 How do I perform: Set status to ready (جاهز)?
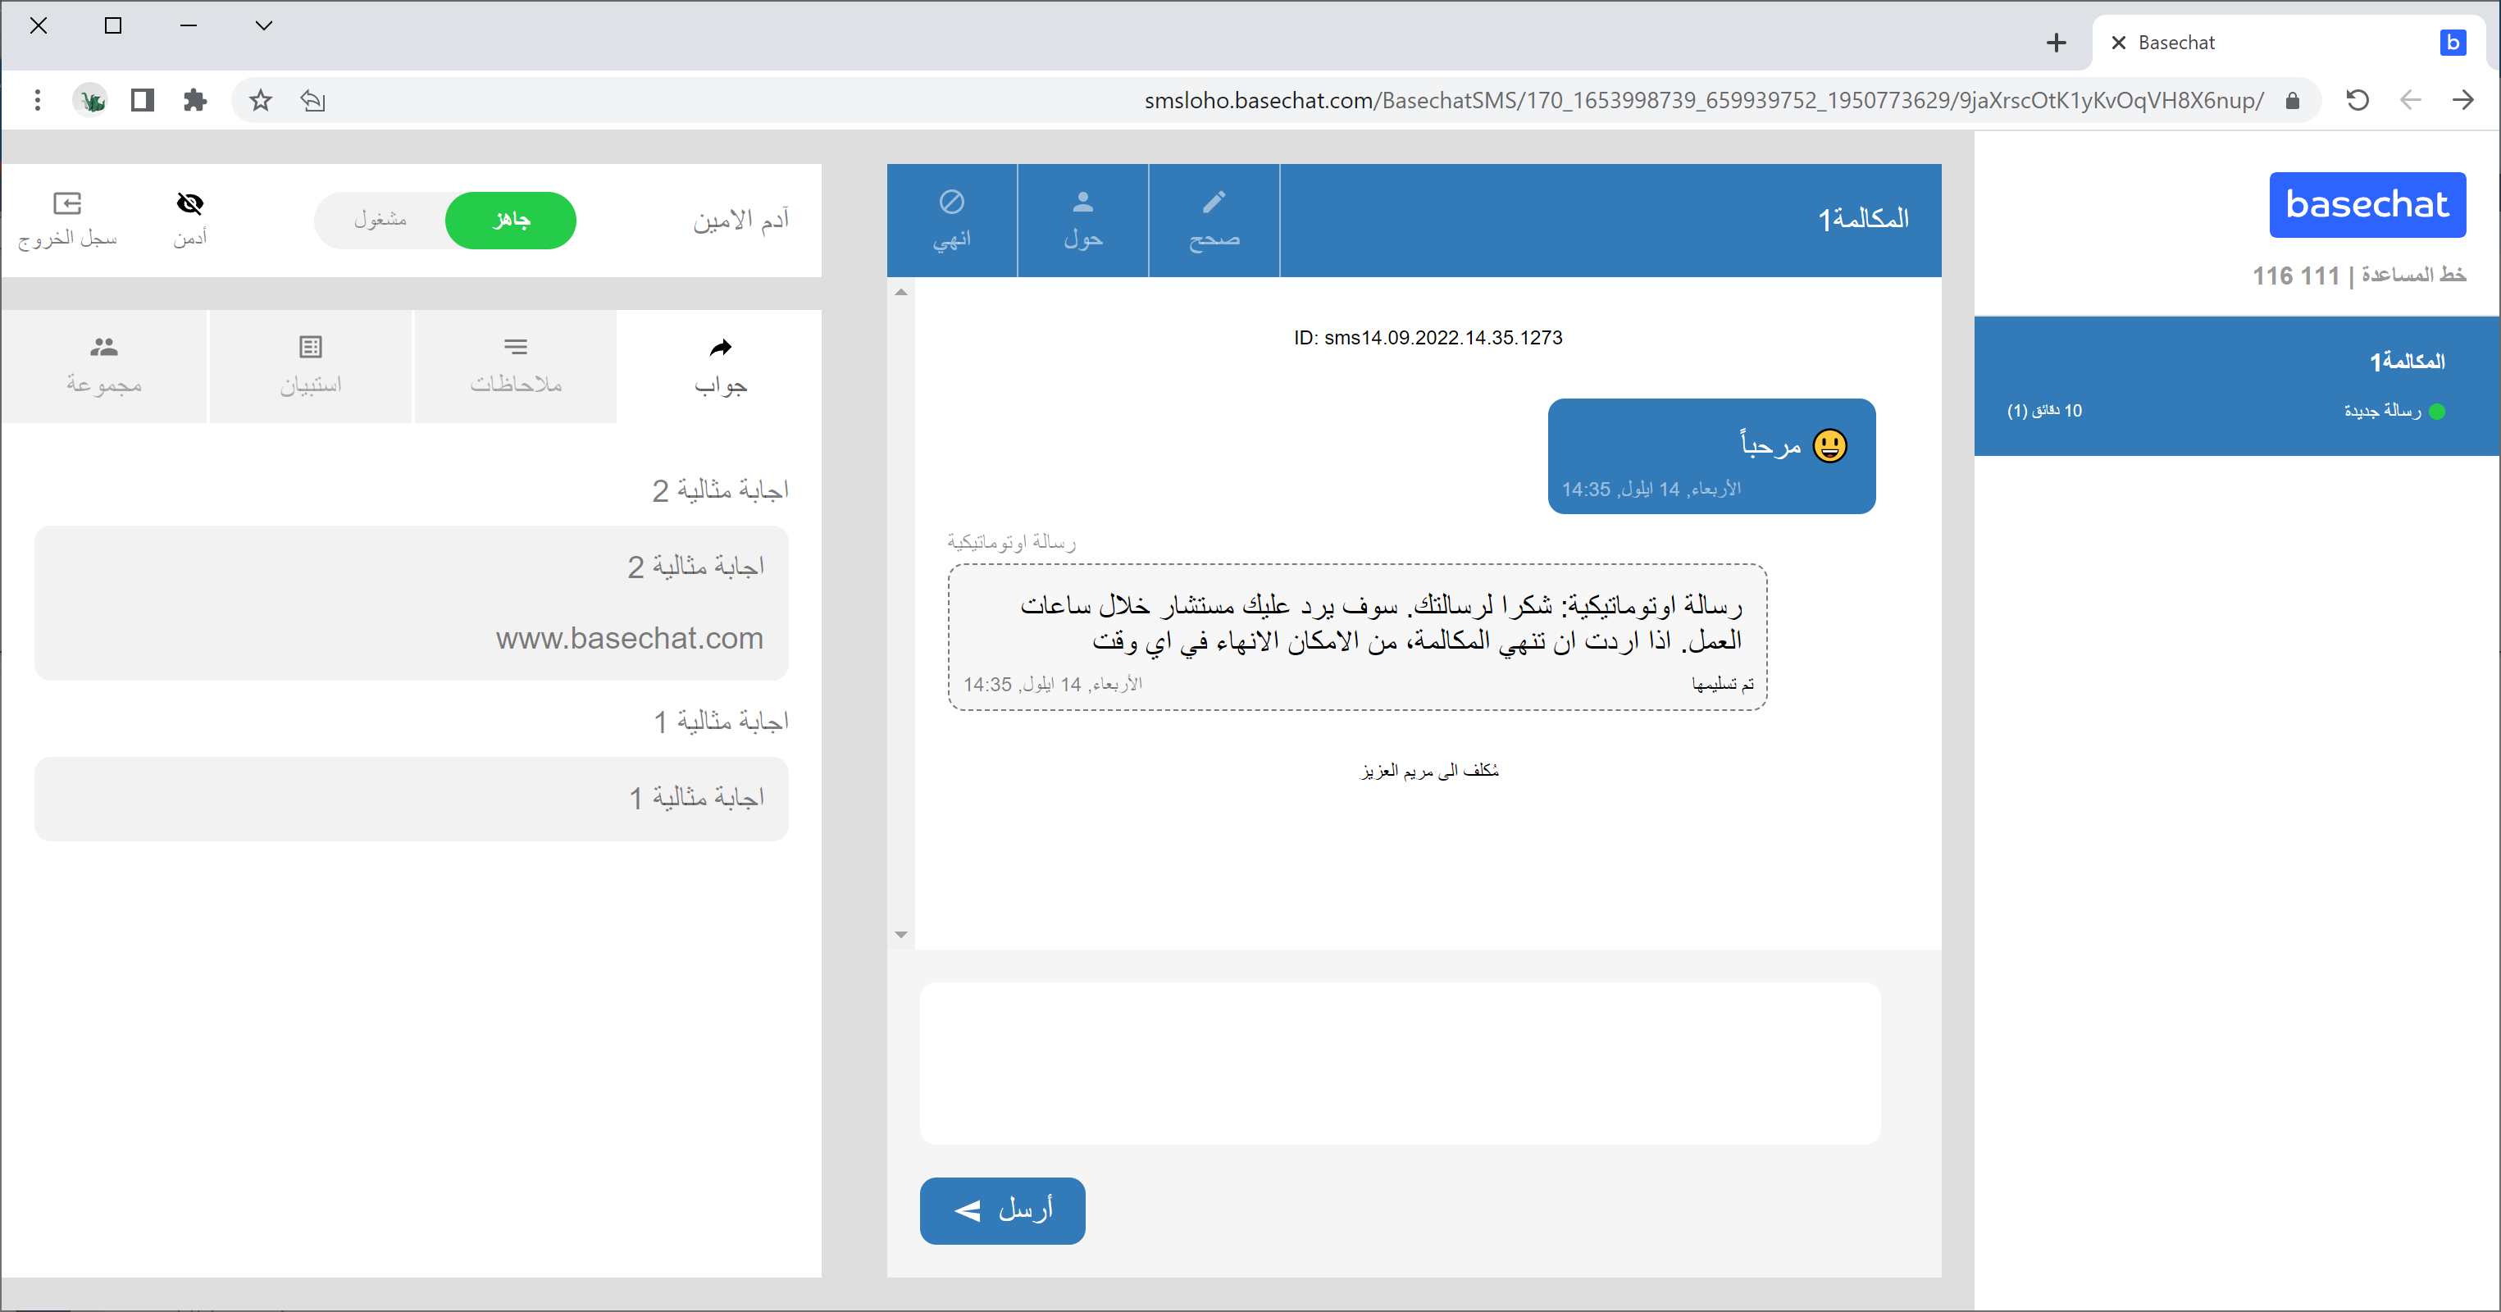tap(511, 220)
